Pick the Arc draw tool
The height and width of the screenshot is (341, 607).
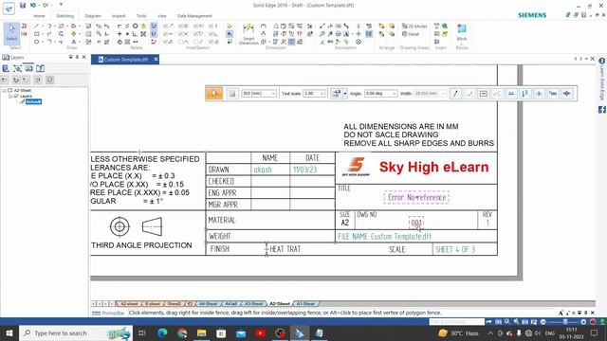pos(48,26)
